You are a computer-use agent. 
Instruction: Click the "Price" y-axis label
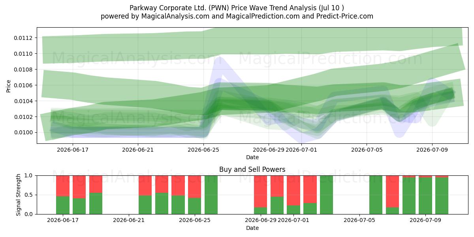(9, 86)
